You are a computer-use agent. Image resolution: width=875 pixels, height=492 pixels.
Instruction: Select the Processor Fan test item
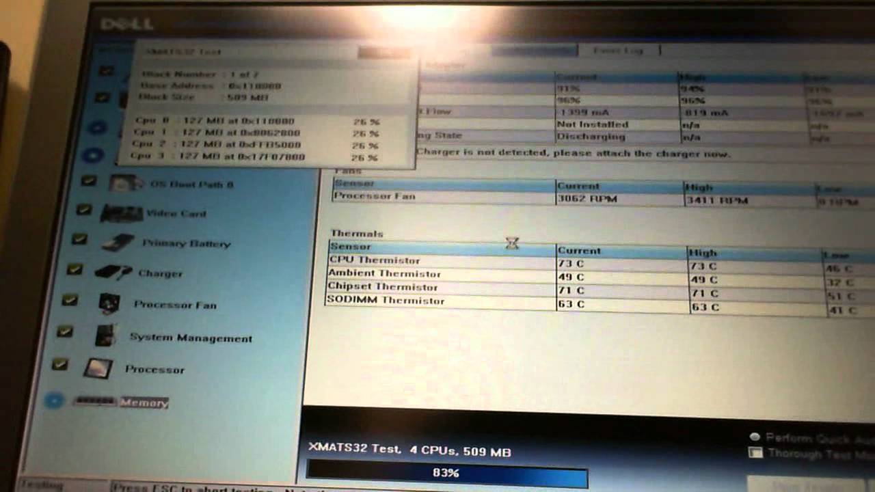[x=175, y=305]
